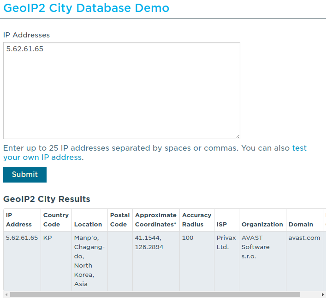Click the GeoIP2 City Database Demo heading
Image resolution: width=333 pixels, height=299 pixels.
86,8
